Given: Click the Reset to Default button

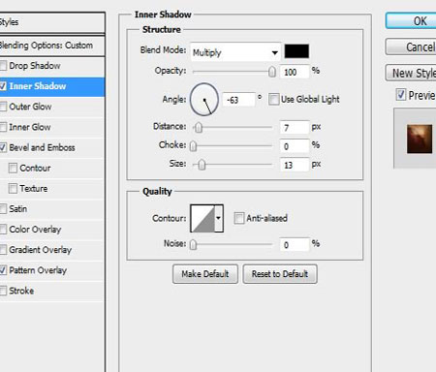Looking at the screenshot, I should (x=280, y=274).
